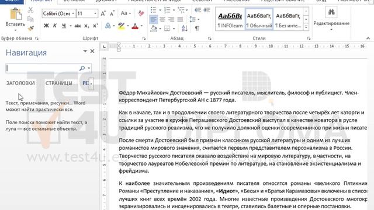Toggle underline (Ч) formatting
374x210 pixels.
tap(64, 26)
